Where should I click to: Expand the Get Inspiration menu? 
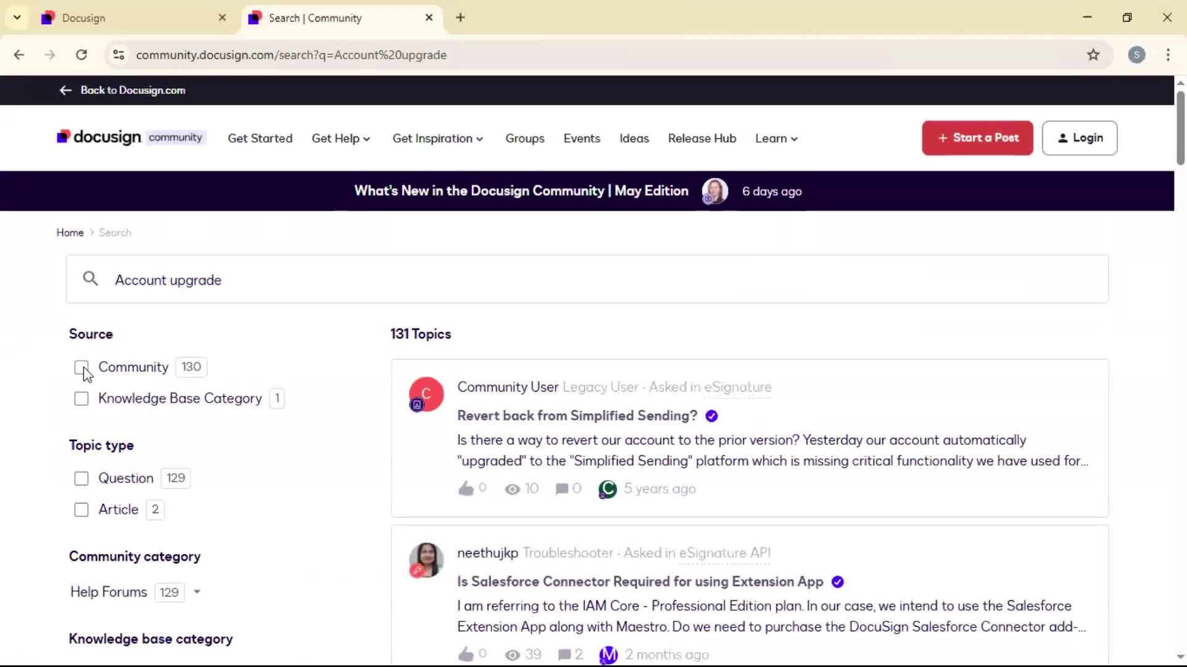pos(438,138)
